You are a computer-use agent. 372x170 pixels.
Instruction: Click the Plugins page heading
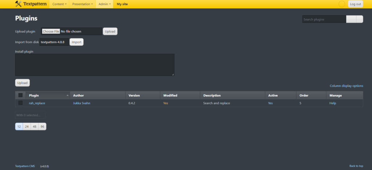click(26, 18)
